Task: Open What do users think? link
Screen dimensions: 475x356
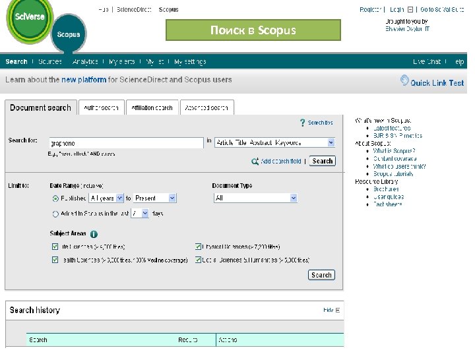Action: (399, 166)
